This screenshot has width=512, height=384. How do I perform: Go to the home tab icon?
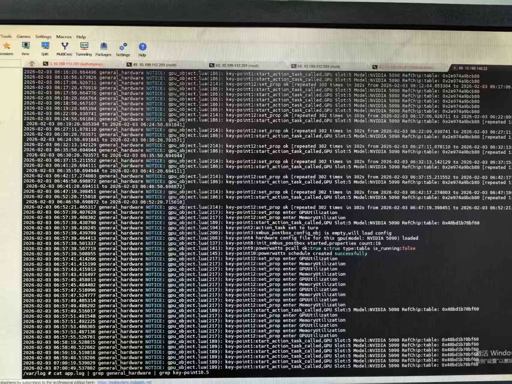(x=32, y=64)
